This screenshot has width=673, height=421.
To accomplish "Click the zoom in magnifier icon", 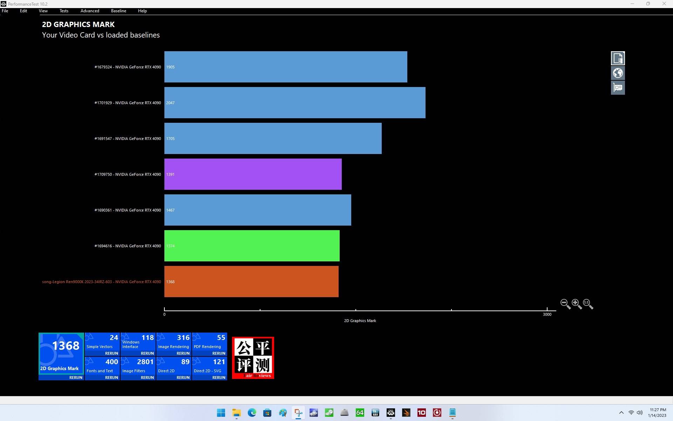I will point(576,303).
